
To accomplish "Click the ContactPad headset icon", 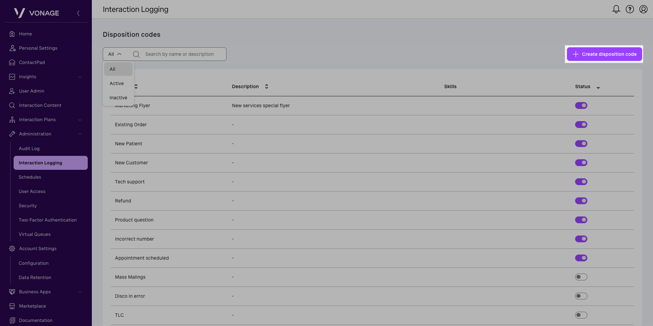I will click(12, 62).
